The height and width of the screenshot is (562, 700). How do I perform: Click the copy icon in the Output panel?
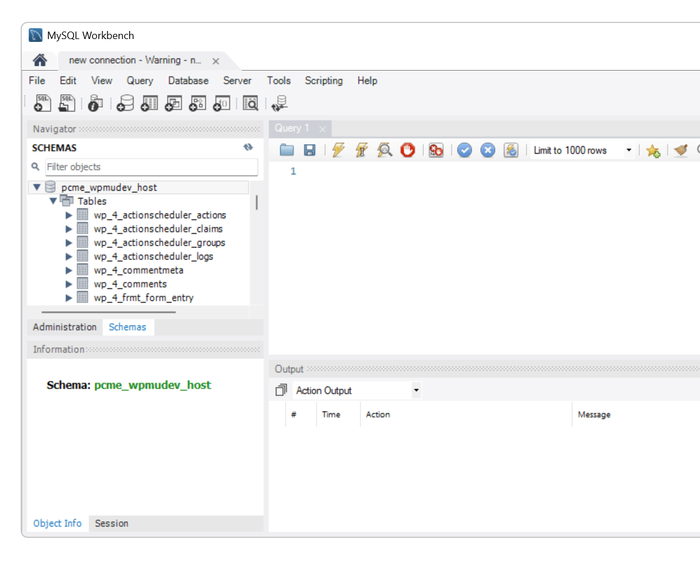pyautogui.click(x=281, y=390)
